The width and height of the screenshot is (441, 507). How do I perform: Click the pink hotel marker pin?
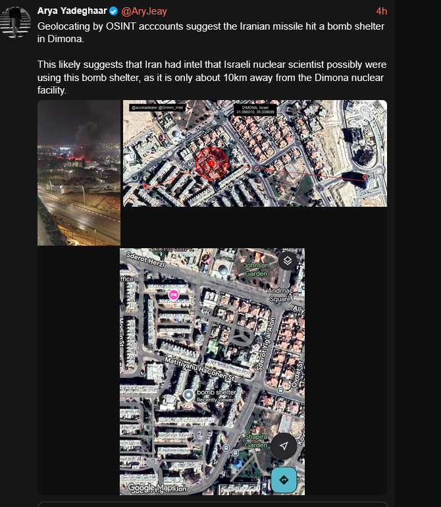click(x=174, y=294)
